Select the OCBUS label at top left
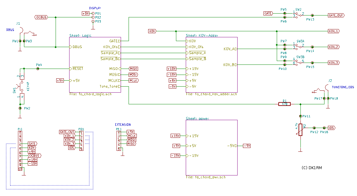Screen dimensions: 357x196 pyautogui.click(x=41, y=17)
